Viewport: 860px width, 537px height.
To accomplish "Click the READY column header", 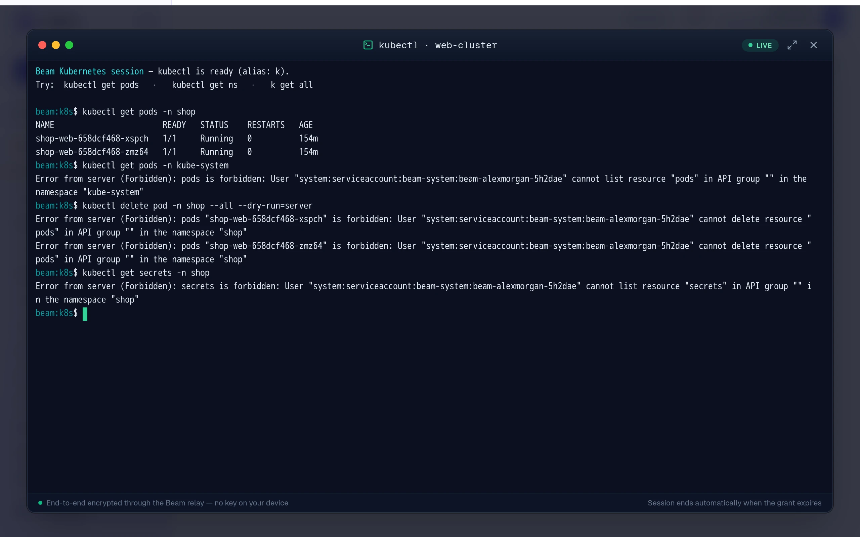I will point(174,125).
